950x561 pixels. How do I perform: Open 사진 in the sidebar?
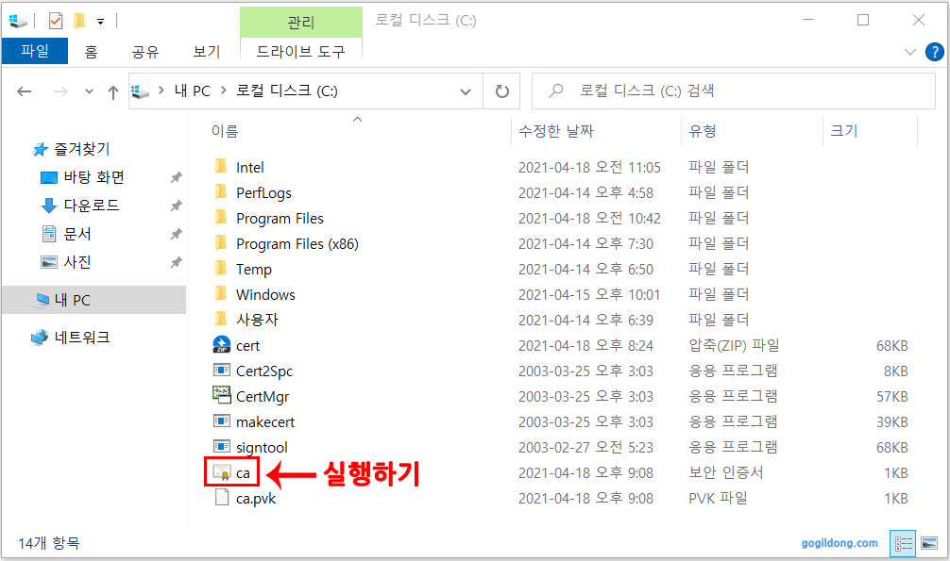click(76, 262)
